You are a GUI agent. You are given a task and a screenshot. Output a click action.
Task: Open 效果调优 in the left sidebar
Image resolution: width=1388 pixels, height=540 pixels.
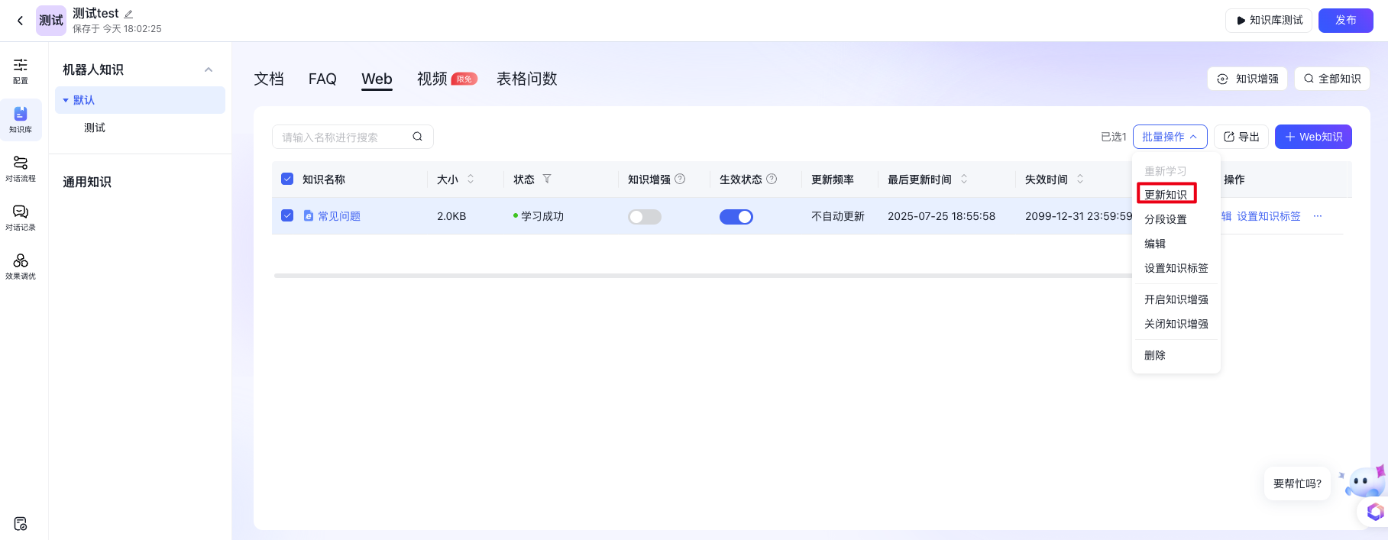tap(21, 266)
